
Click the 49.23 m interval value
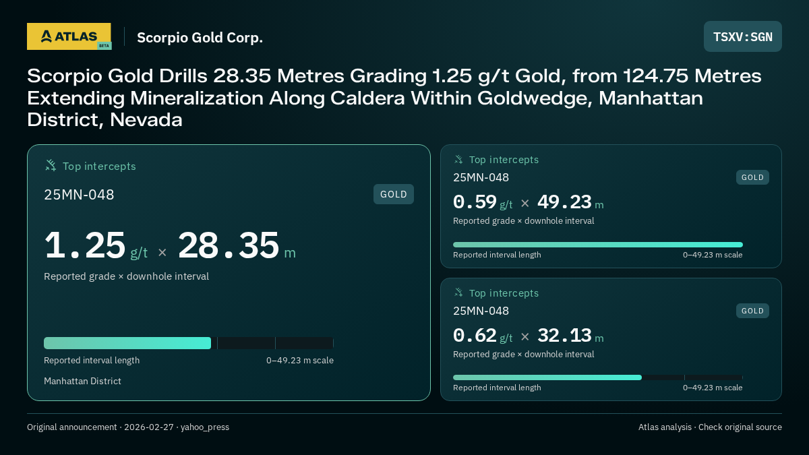[x=570, y=202]
